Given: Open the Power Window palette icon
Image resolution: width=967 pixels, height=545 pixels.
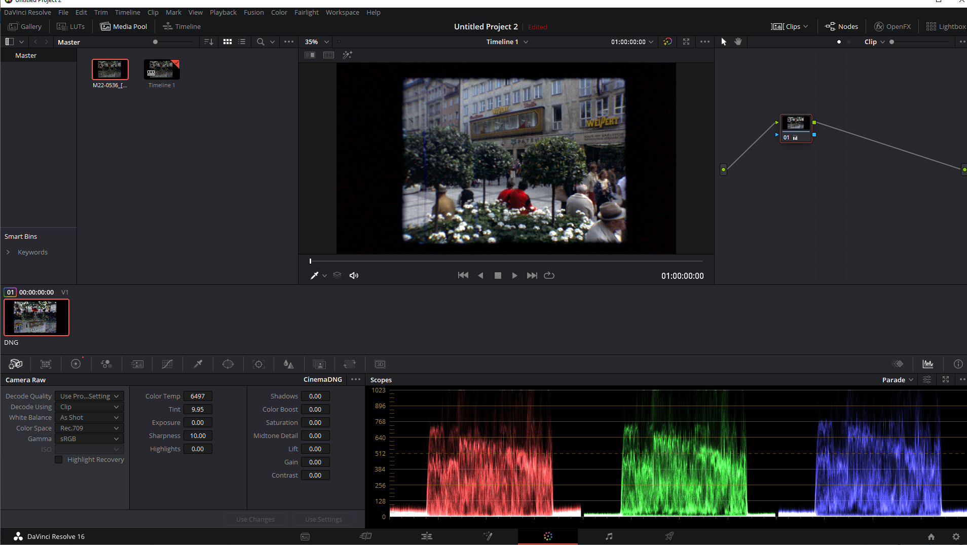Looking at the screenshot, I should [x=228, y=364].
